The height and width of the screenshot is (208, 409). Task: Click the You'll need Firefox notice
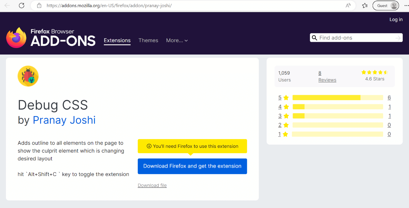click(x=192, y=146)
